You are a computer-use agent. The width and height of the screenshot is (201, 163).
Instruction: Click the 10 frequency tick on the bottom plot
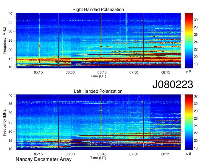(x=10, y=149)
